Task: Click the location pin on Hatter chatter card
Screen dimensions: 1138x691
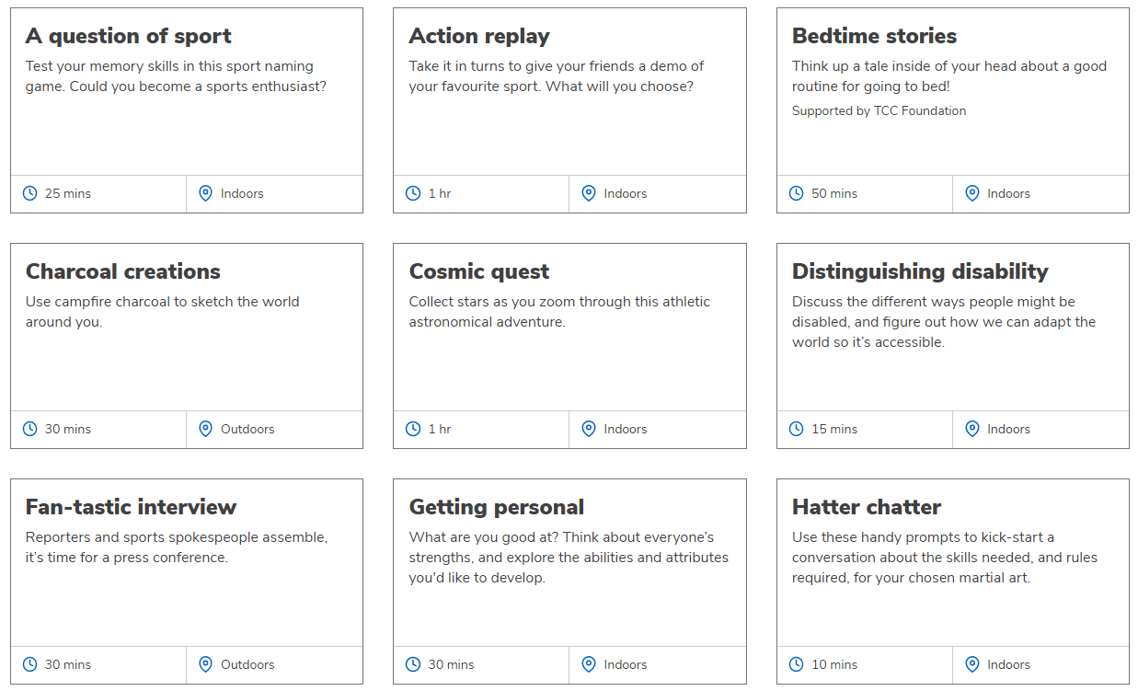Action: tap(972, 664)
